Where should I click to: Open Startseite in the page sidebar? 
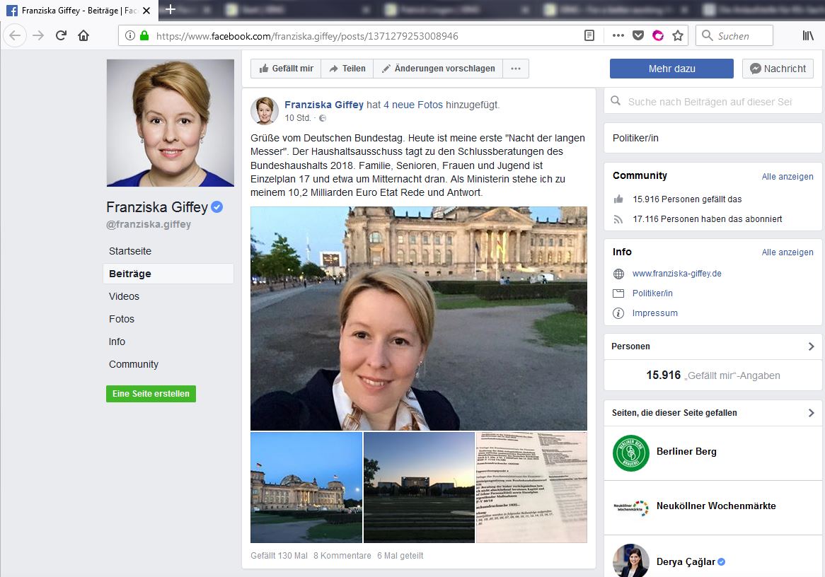tap(130, 251)
